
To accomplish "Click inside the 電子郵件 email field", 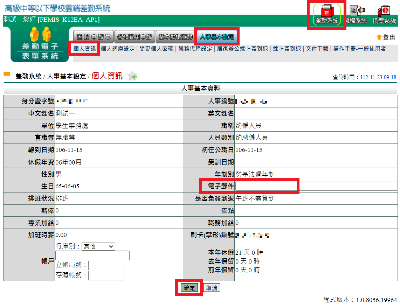I will pyautogui.click(x=267, y=186).
